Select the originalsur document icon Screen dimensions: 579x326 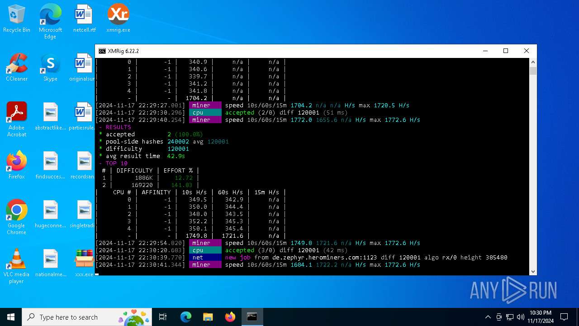click(x=82, y=67)
